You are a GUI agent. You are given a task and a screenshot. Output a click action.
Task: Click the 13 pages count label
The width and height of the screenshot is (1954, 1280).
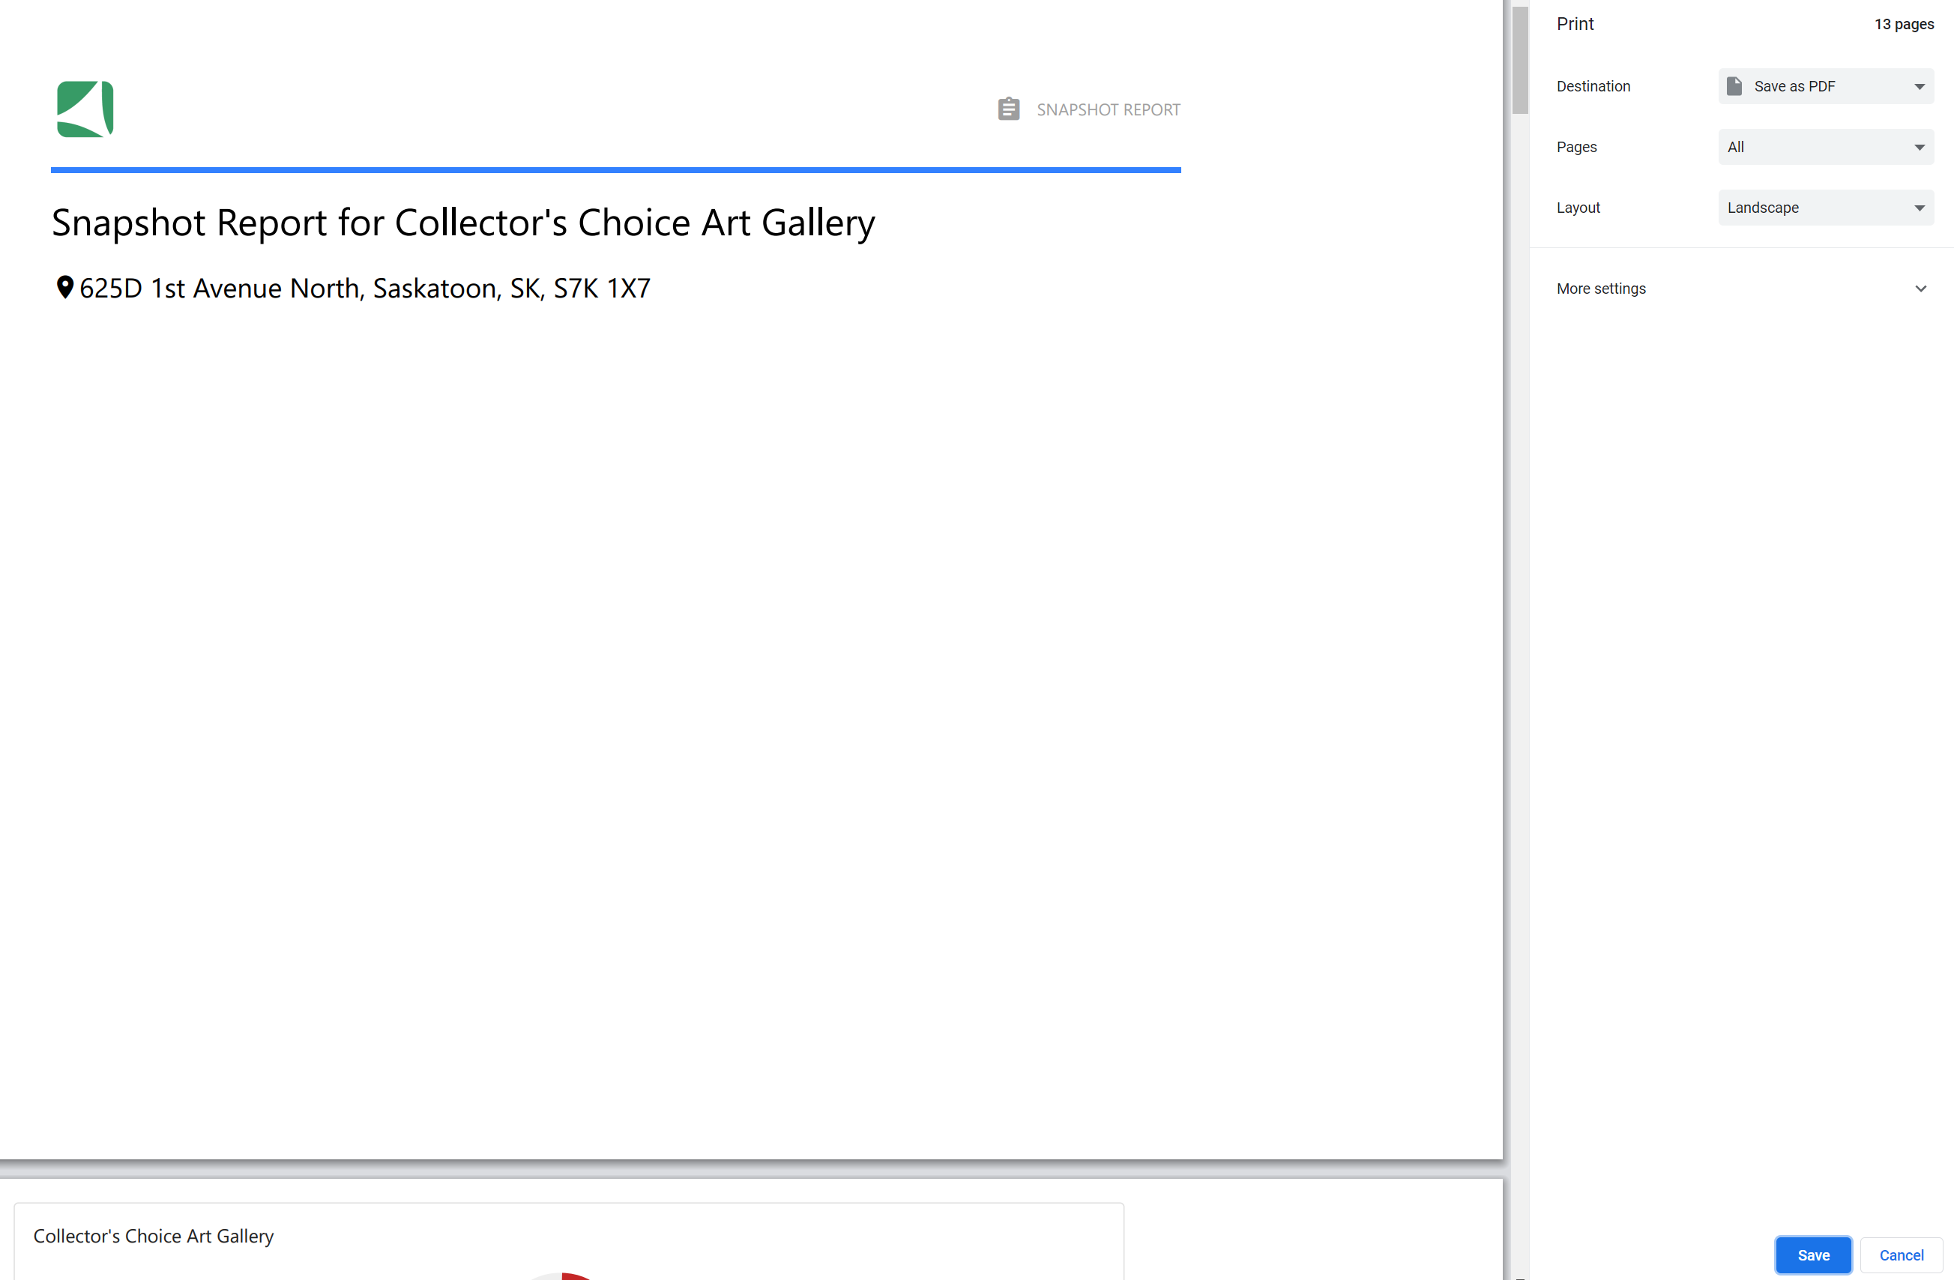click(1903, 24)
